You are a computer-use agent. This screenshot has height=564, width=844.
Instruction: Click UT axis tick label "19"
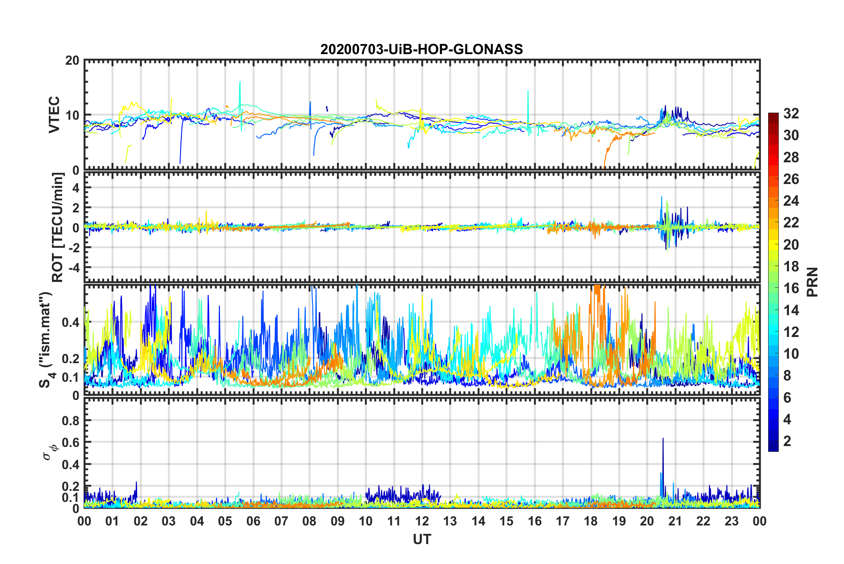pos(619,521)
